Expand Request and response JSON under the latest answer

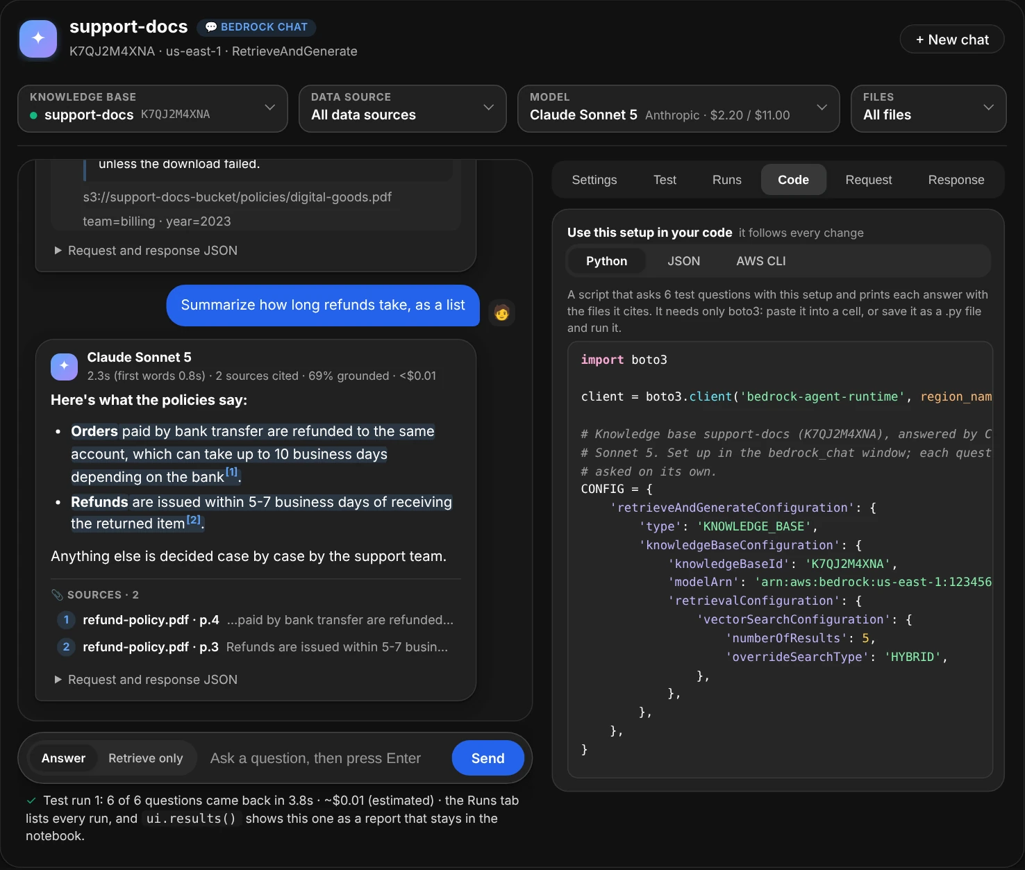click(146, 680)
